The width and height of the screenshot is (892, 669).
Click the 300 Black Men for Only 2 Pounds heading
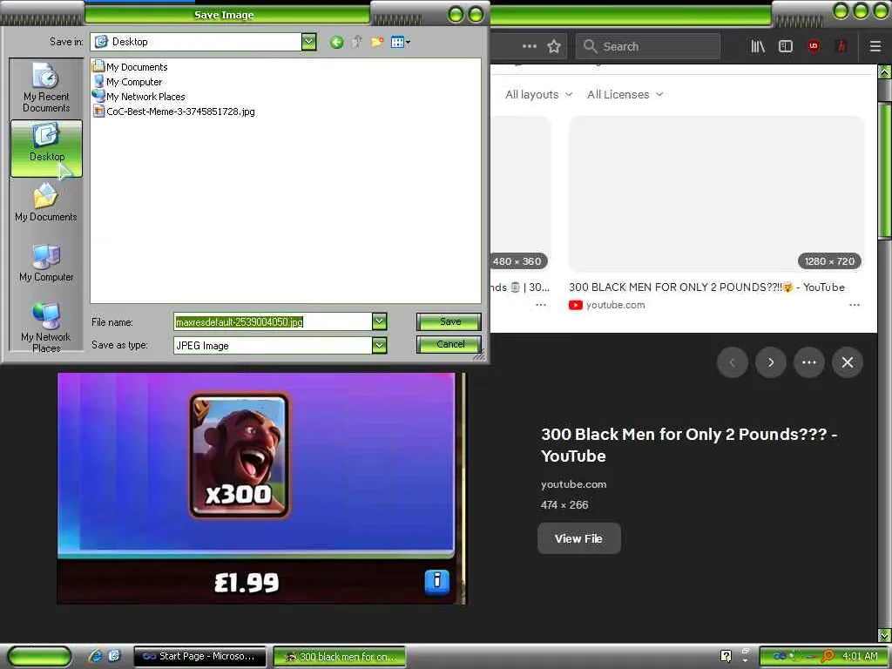(x=689, y=445)
